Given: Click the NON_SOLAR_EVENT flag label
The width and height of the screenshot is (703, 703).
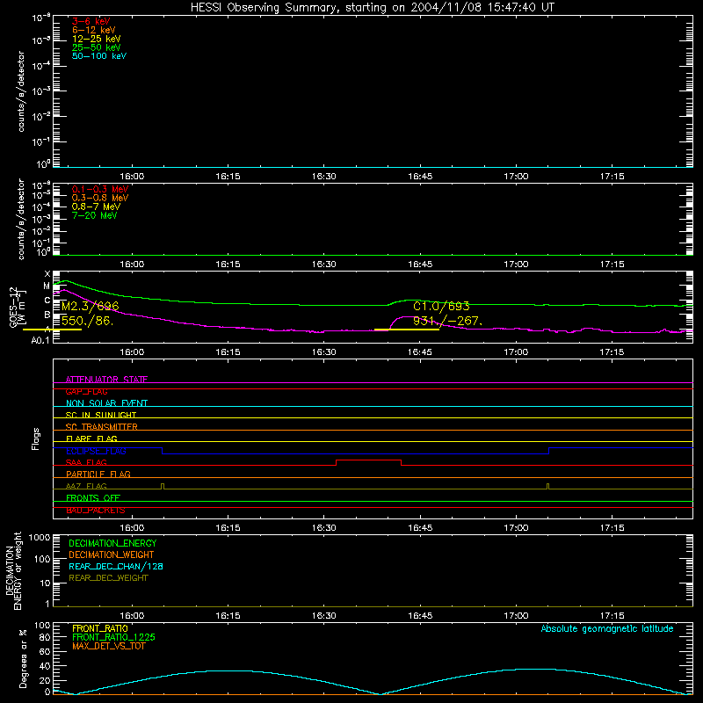Looking at the screenshot, I should click(x=106, y=403).
